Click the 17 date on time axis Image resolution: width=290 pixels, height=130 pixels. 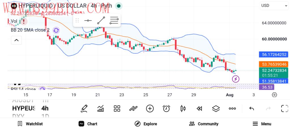coord(50,95)
